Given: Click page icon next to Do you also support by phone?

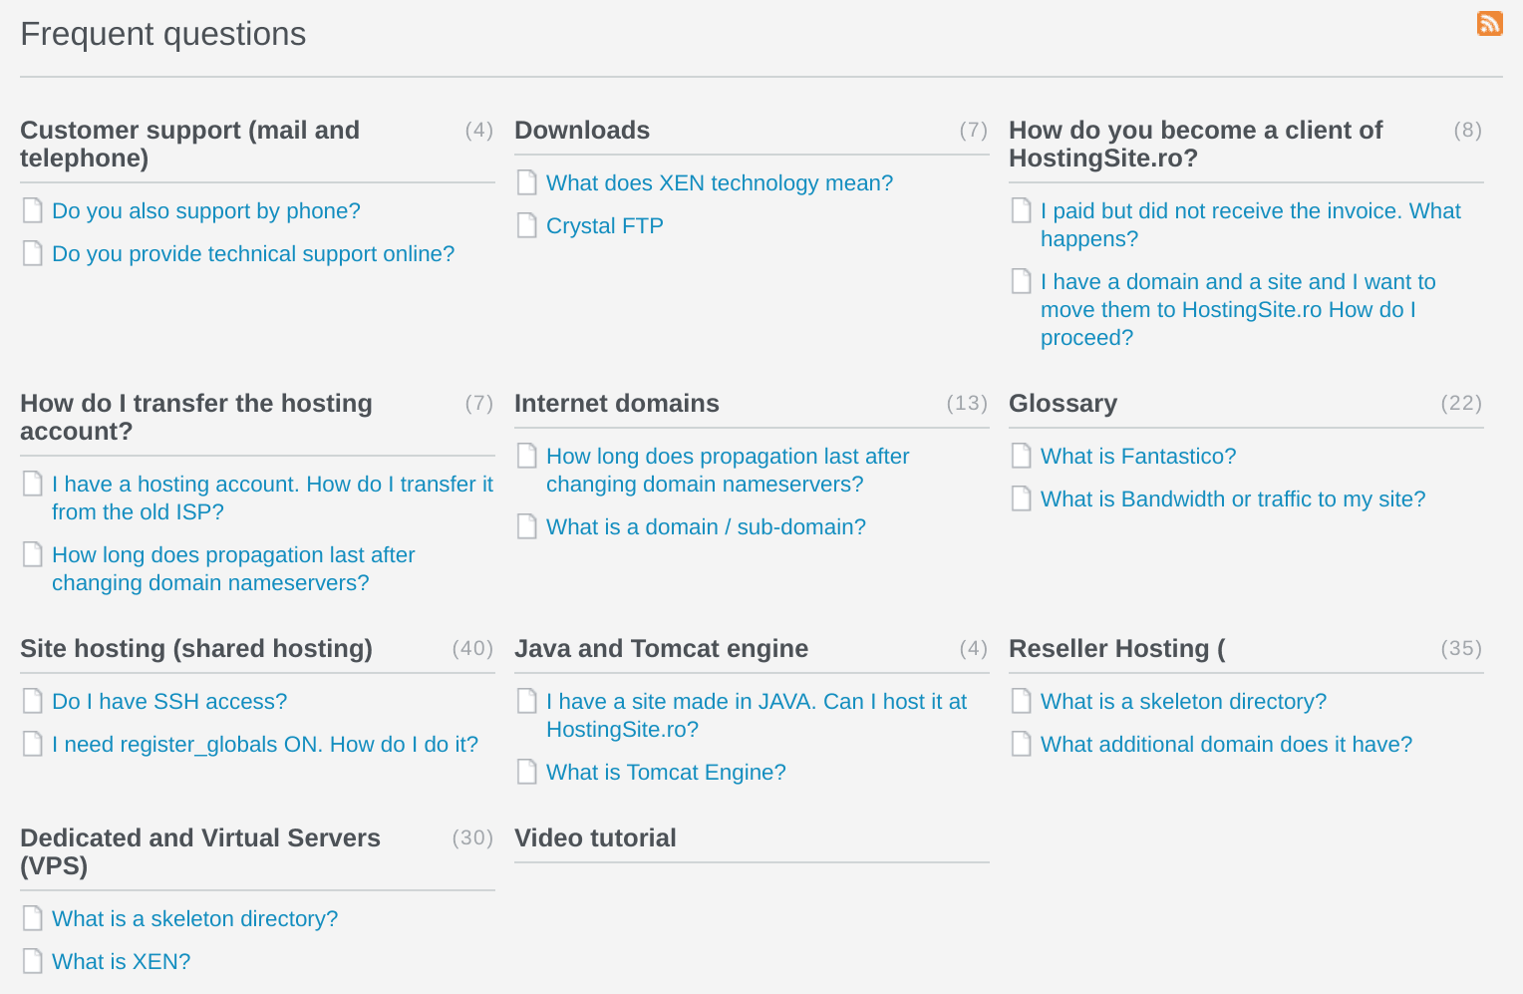Looking at the screenshot, I should [33, 210].
